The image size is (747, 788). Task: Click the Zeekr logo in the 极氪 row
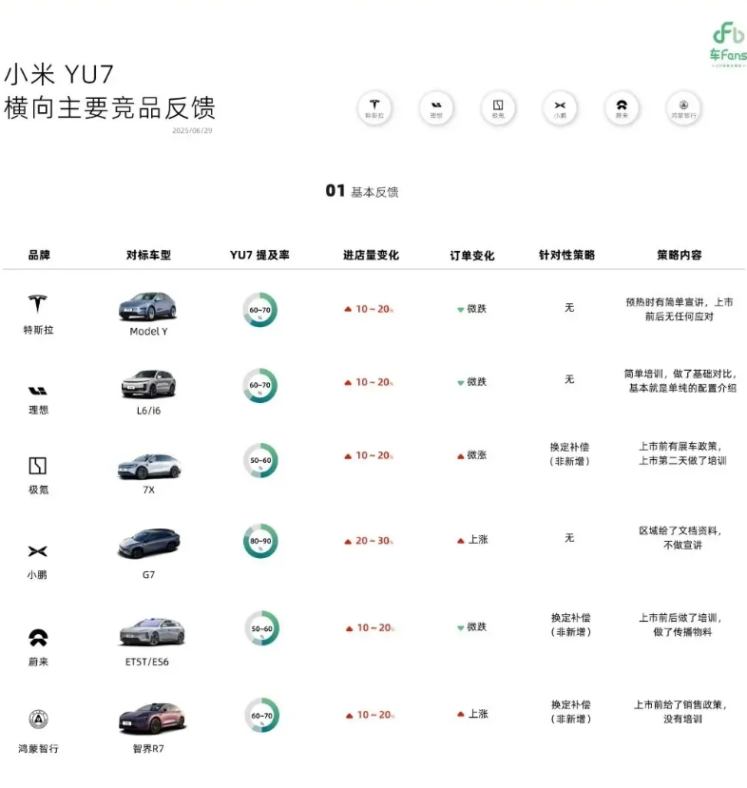(38, 466)
